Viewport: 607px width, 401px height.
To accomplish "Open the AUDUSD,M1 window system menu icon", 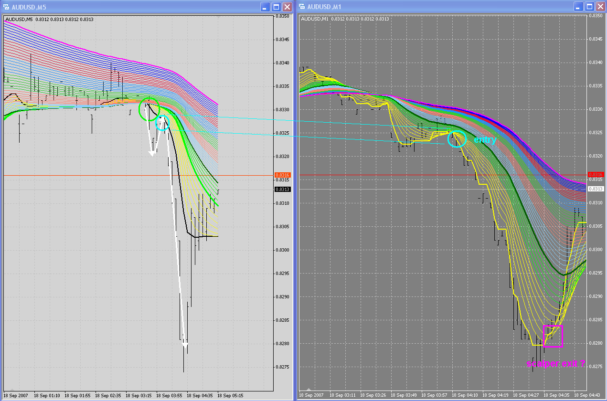I will click(x=302, y=7).
